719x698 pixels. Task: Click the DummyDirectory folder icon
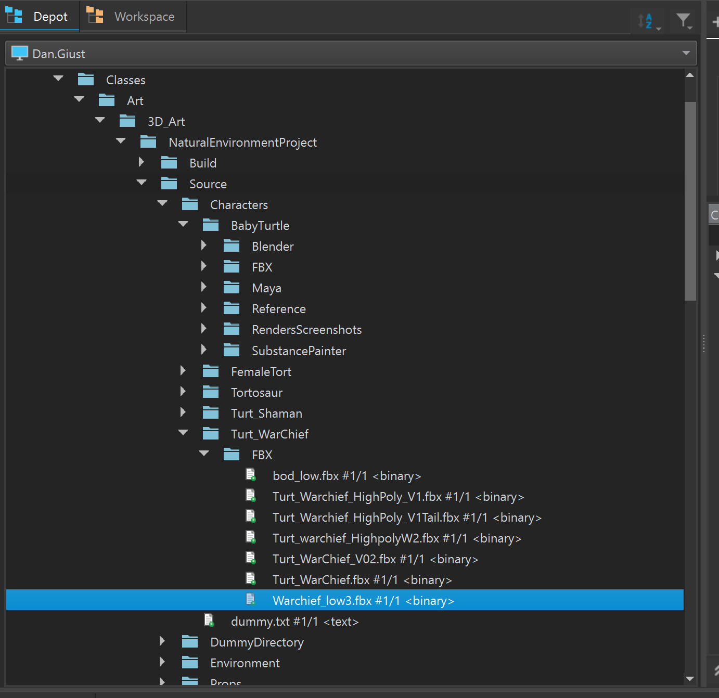(190, 642)
